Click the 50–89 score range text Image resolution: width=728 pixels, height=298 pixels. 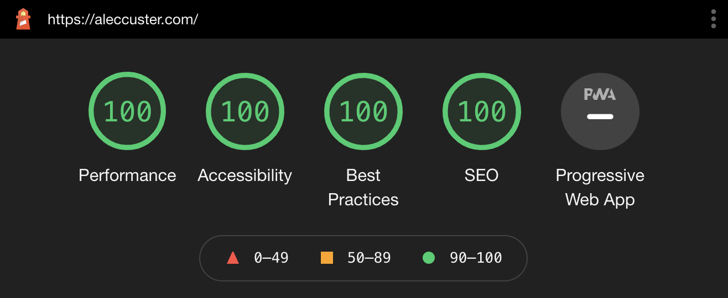point(369,258)
